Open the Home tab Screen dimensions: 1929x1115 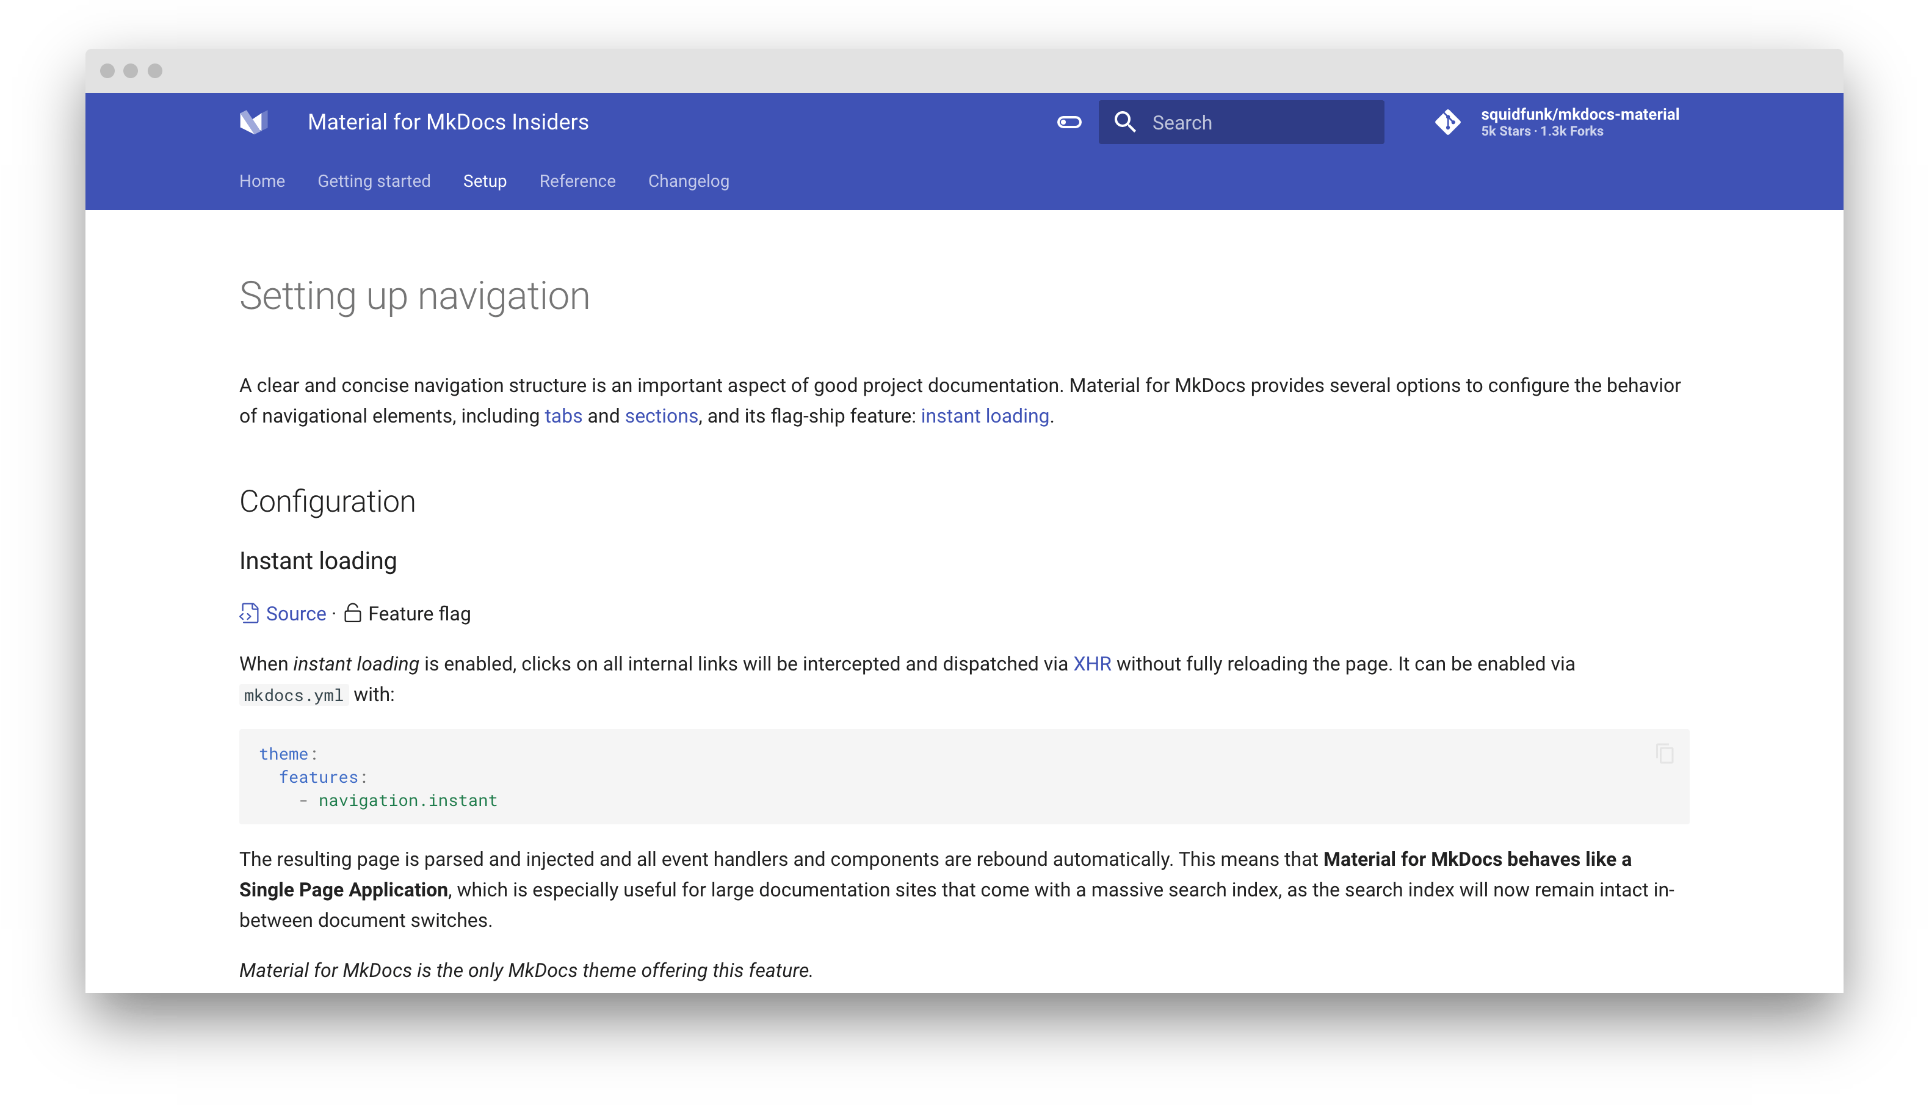pyautogui.click(x=262, y=181)
